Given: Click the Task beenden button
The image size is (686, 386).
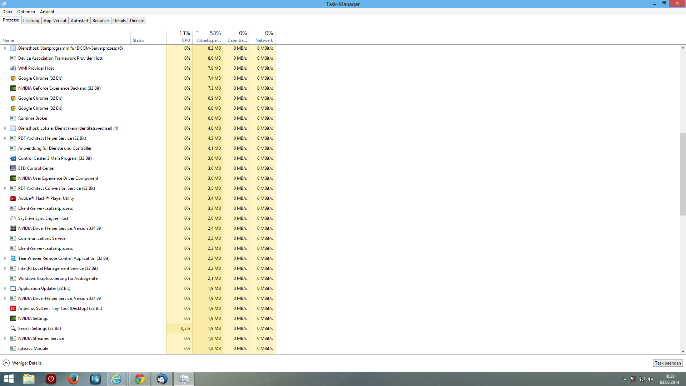Looking at the screenshot, I should [667, 363].
